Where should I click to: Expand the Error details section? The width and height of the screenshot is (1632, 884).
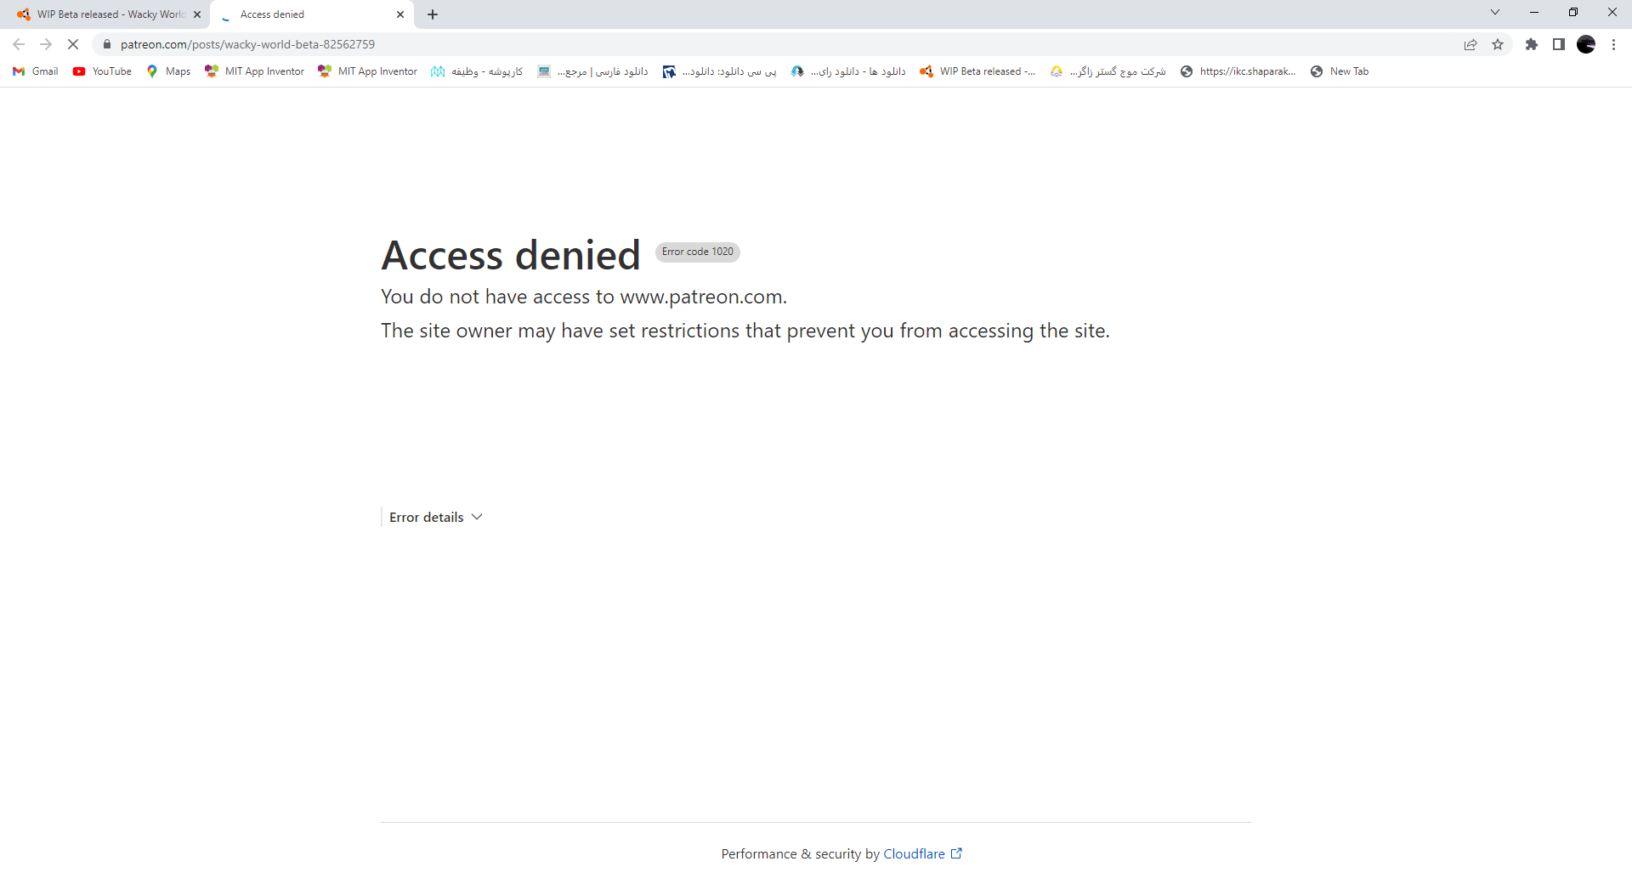[436, 517]
